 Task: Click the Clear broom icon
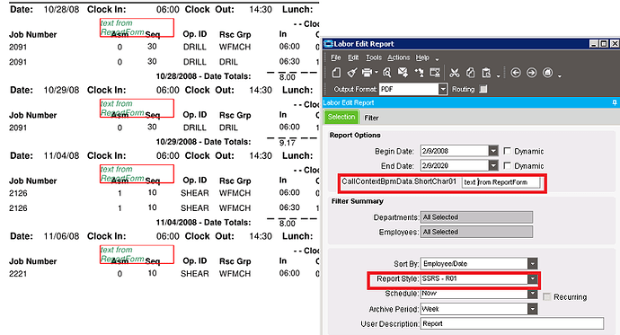[351, 73]
